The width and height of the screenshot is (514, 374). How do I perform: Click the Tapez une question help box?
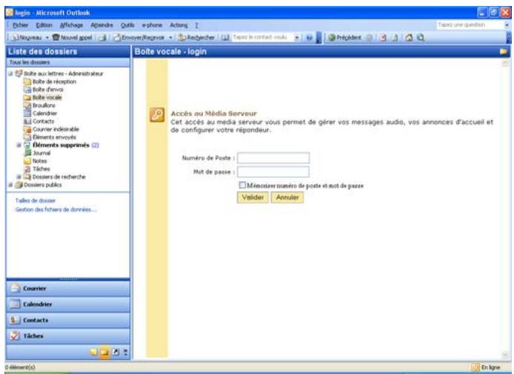pos(469,25)
